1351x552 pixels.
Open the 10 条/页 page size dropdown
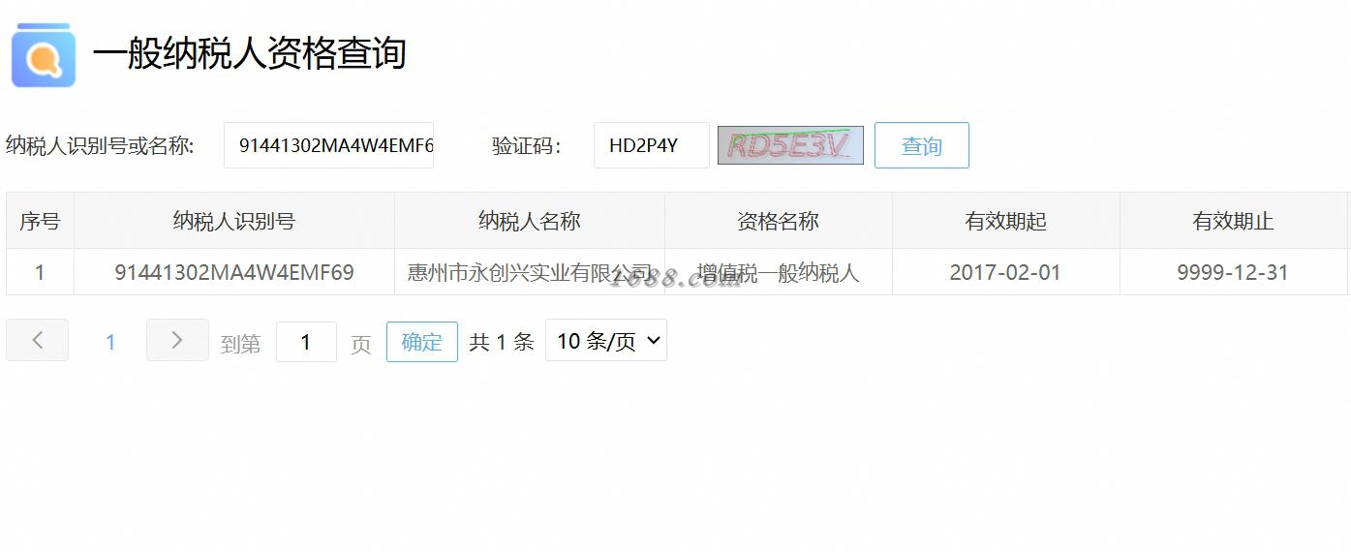point(606,341)
